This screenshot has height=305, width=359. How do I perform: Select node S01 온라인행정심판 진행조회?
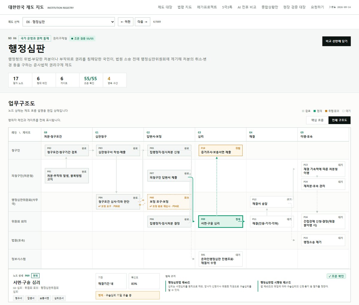220,259
